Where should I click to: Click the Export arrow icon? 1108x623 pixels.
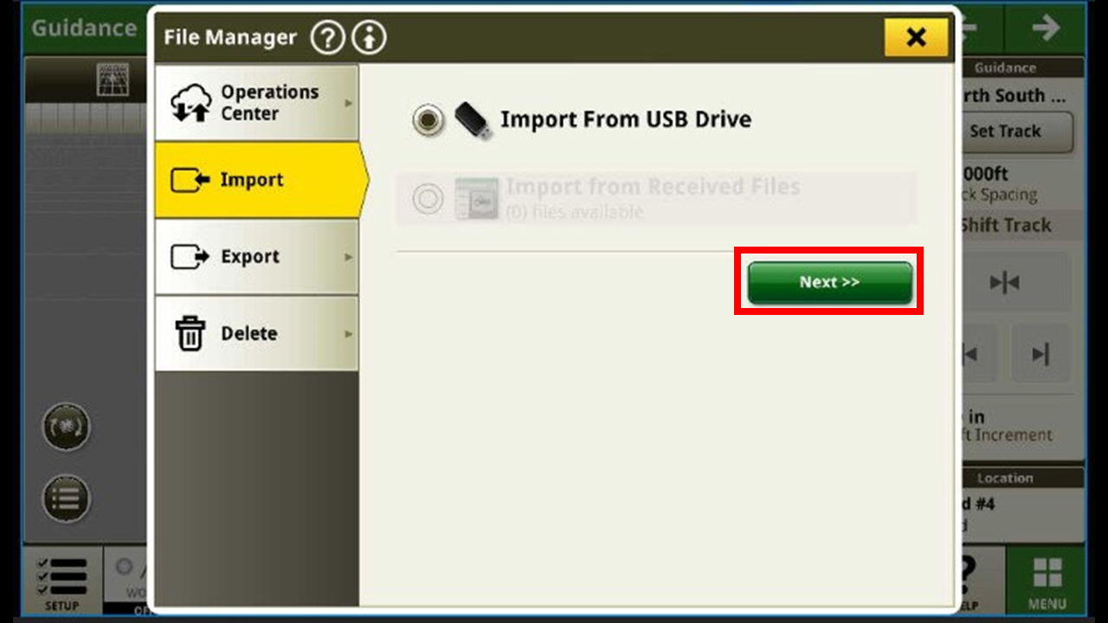(190, 257)
